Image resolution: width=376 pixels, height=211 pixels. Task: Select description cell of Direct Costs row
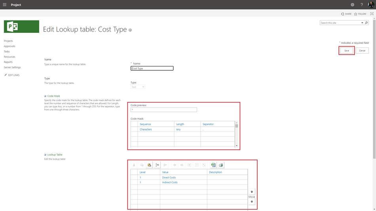pyautogui.click(x=227, y=177)
